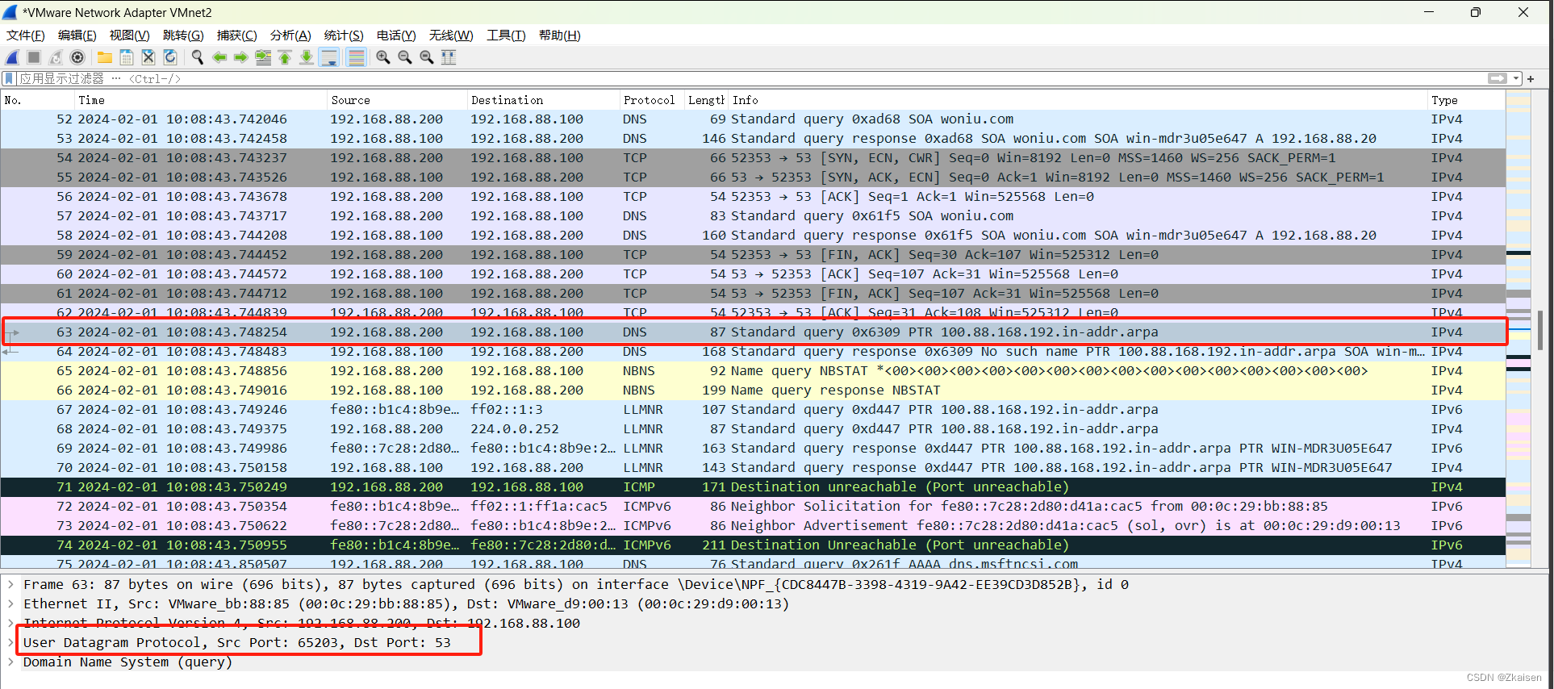Expand Internet Protocol Version 4 layer

point(10,623)
